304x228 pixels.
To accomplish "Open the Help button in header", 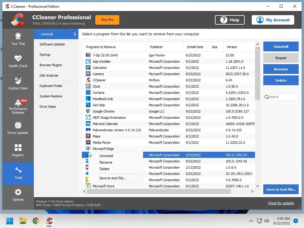I will [x=230, y=20].
